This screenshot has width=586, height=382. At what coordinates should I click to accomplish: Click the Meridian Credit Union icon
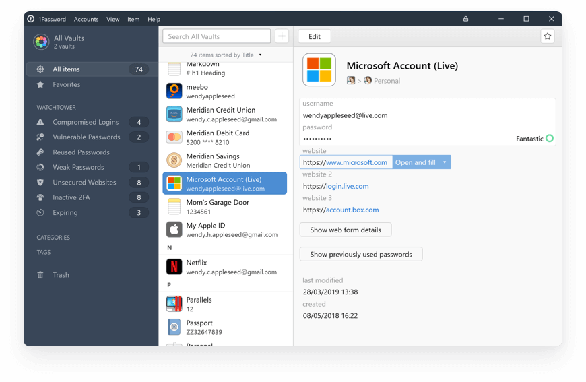[x=174, y=115]
